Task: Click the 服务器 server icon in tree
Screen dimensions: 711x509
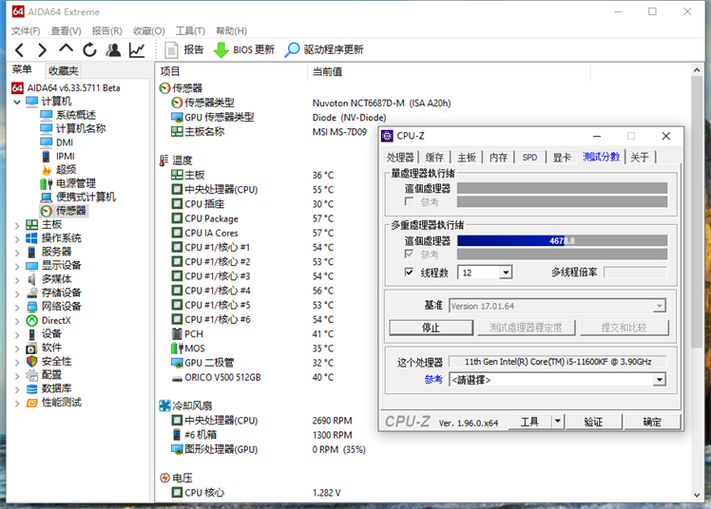Action: click(x=31, y=252)
